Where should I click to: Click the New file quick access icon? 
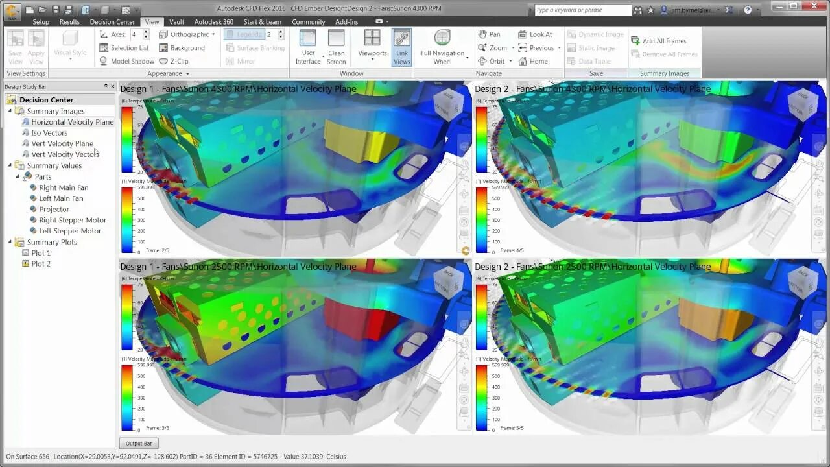31,10
